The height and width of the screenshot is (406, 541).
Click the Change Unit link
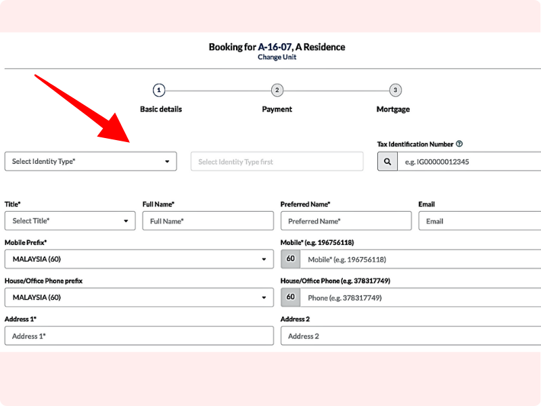click(x=277, y=57)
